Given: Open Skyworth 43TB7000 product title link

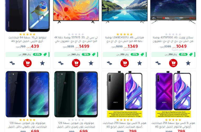Looking at the screenshot, I should click(x=173, y=39).
